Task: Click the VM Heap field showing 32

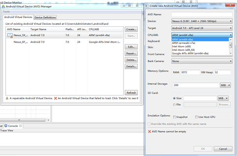Action: [222, 72]
